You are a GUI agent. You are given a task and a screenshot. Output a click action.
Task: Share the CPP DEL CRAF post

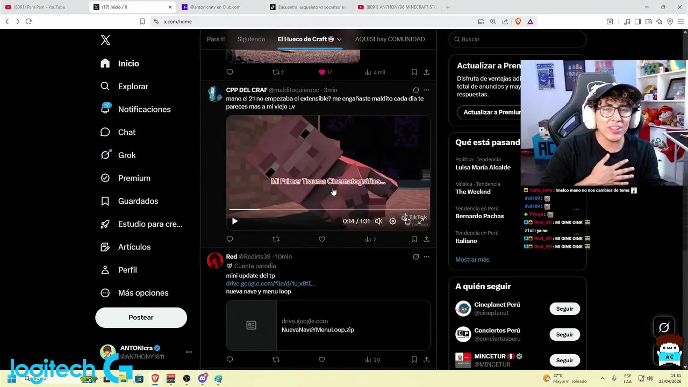click(426, 239)
